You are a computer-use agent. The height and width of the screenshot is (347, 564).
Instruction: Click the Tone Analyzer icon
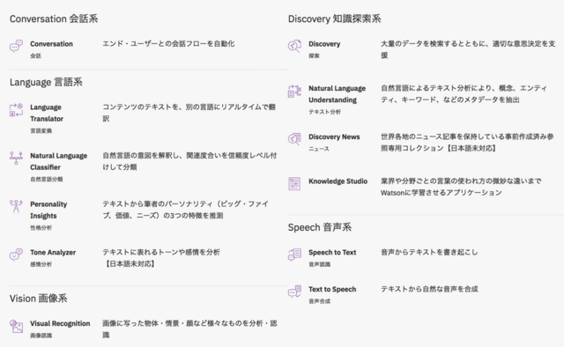click(16, 255)
